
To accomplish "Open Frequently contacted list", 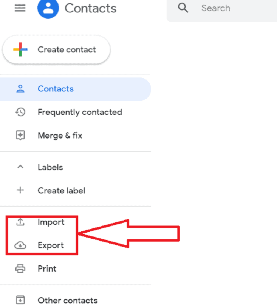I will pos(75,112).
